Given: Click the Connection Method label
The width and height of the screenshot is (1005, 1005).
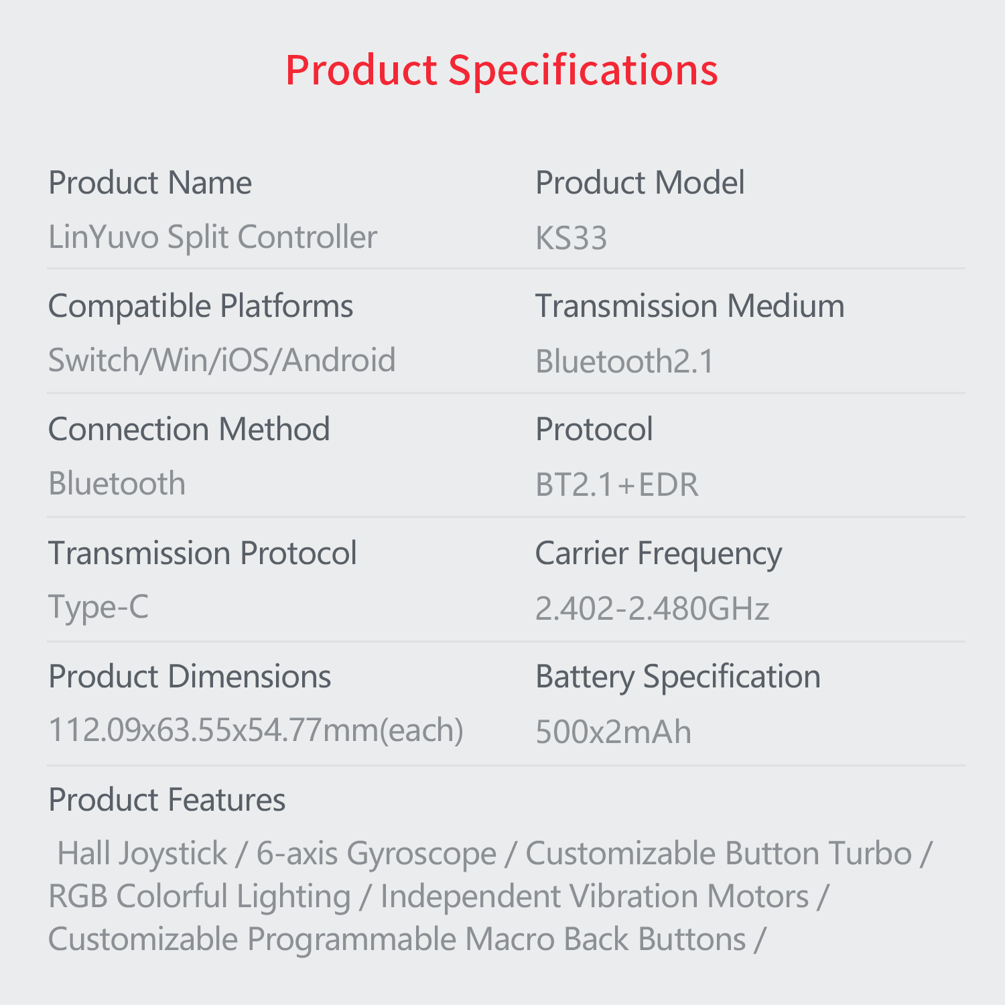Looking at the screenshot, I should (x=189, y=429).
